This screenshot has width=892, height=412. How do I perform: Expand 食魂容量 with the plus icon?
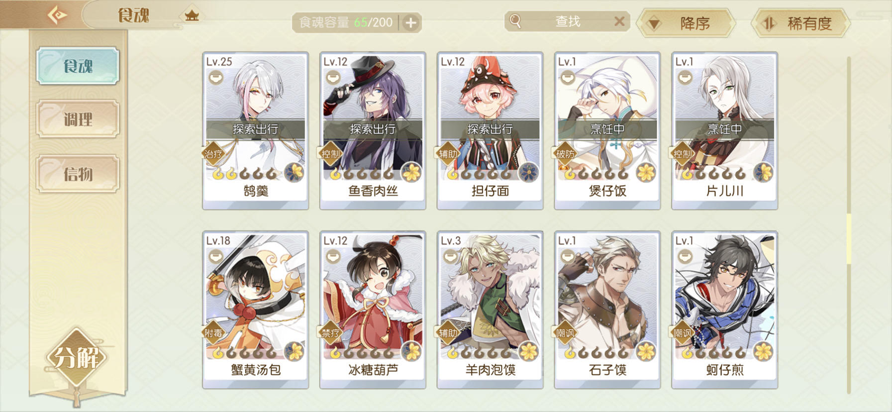click(411, 22)
